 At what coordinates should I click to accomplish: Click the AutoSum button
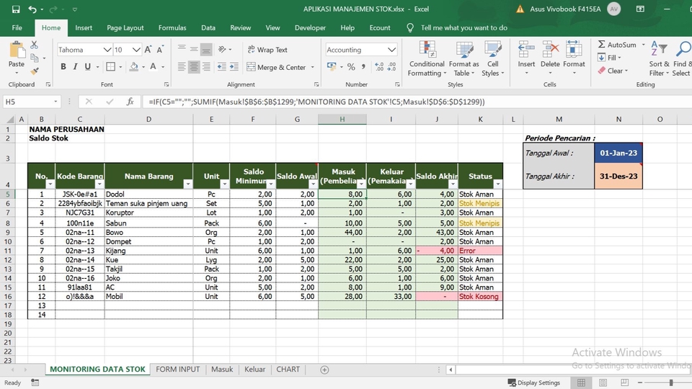click(616, 45)
